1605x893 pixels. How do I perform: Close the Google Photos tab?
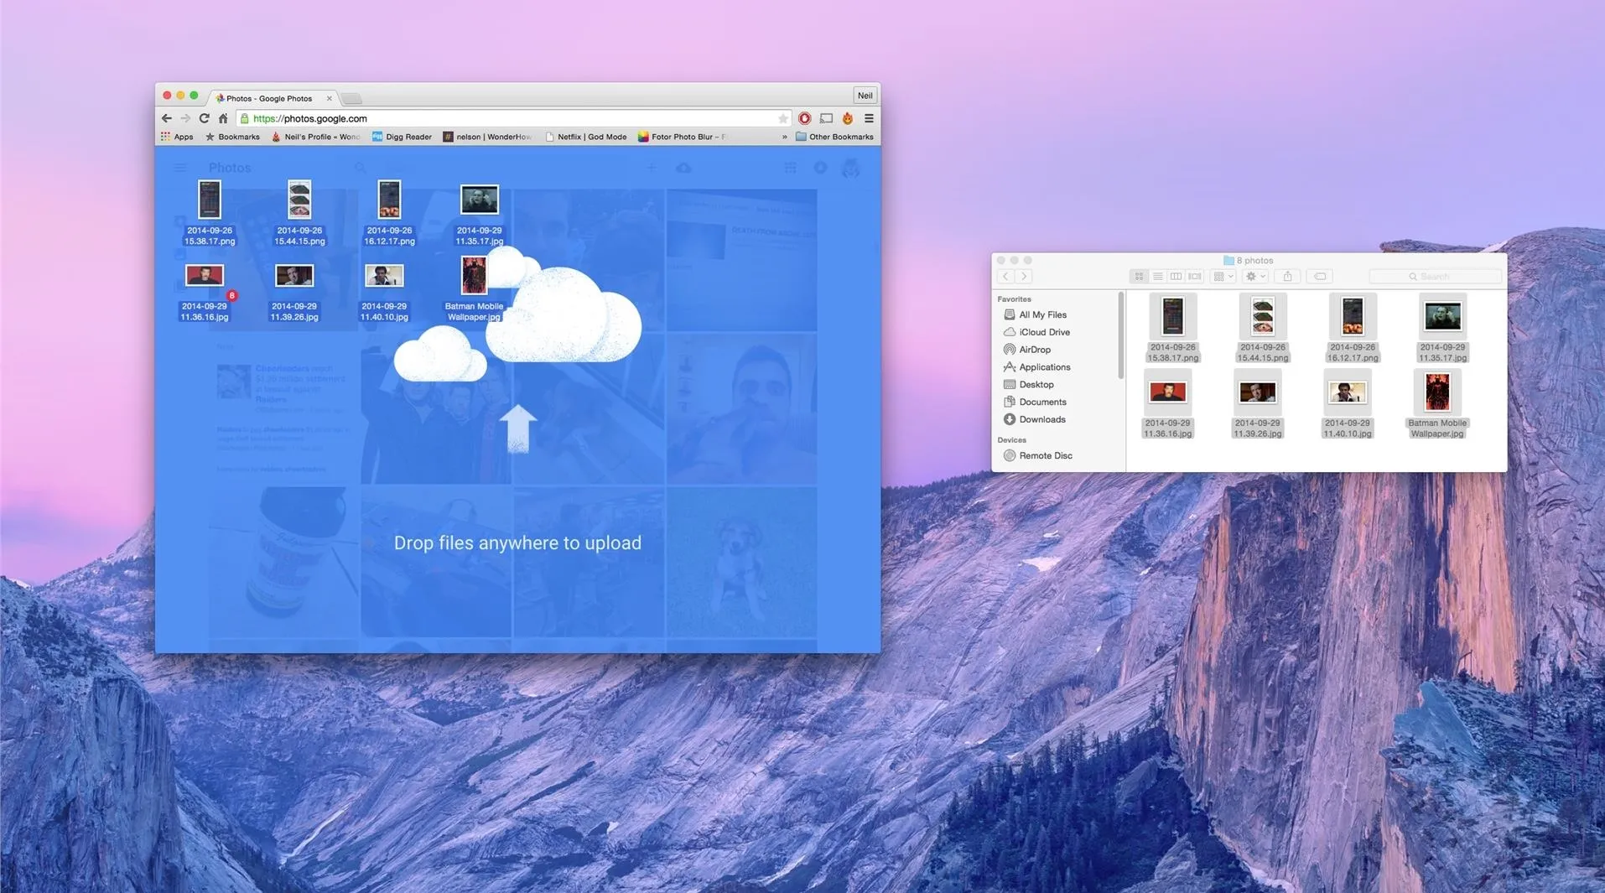329,98
